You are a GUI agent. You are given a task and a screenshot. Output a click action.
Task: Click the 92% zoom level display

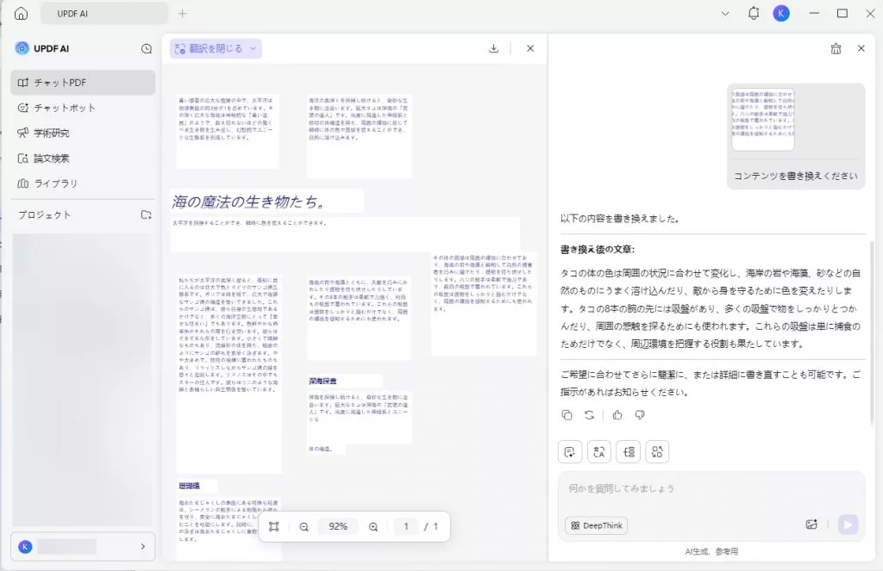338,526
